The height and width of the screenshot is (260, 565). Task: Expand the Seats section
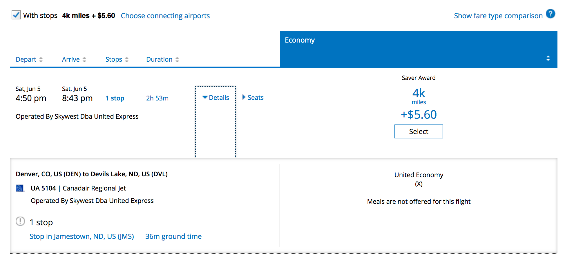(x=253, y=98)
